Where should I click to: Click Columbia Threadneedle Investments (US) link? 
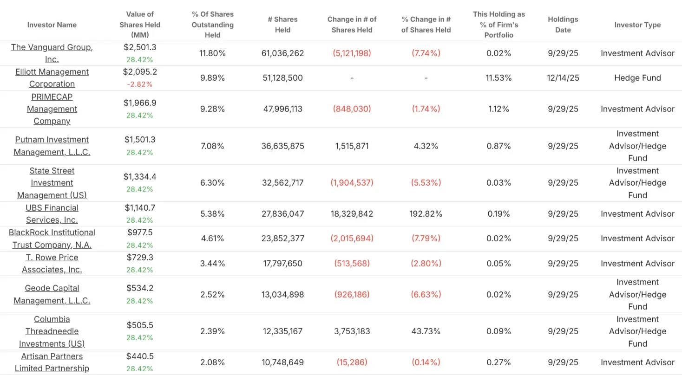pyautogui.click(x=52, y=331)
